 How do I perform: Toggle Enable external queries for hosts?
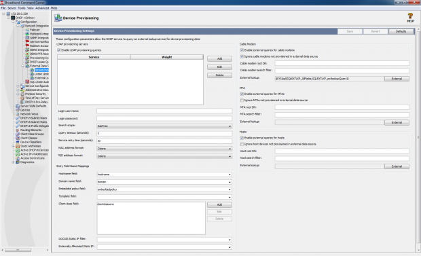click(242, 138)
